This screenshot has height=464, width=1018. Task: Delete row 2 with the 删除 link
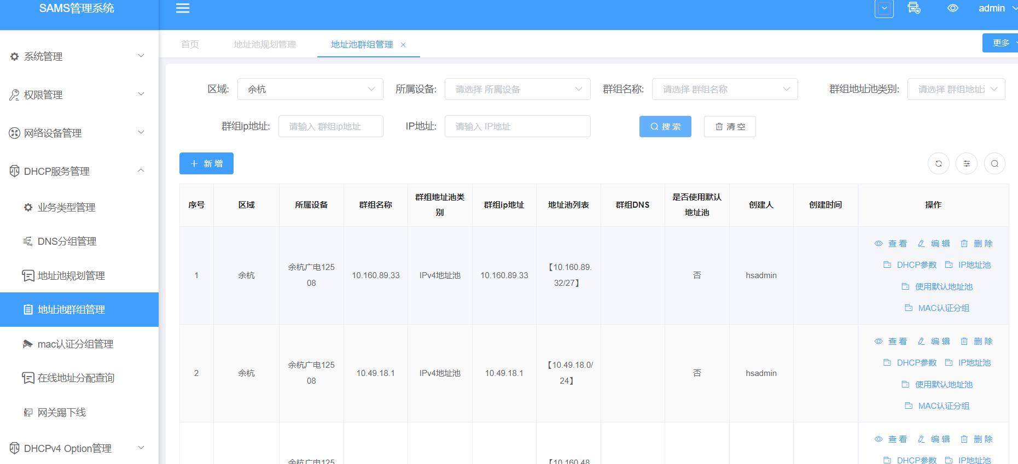976,341
